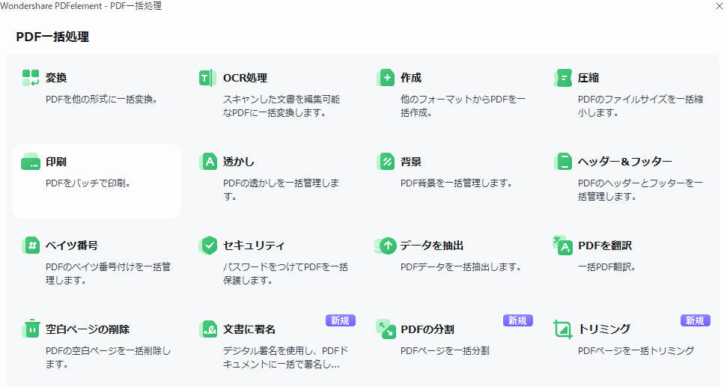
Task: Click text 'デジタル署名を使用し、PDFドキュメントに…'
Action: [x=285, y=358]
